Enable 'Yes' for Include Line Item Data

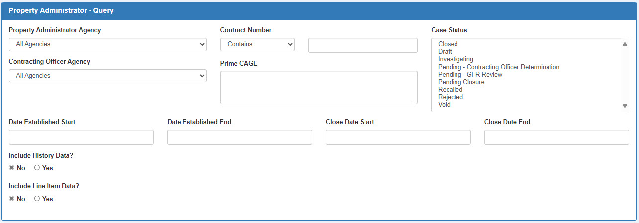pos(37,199)
